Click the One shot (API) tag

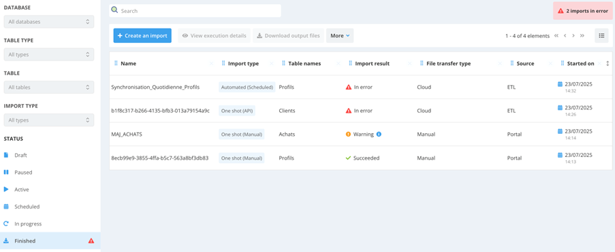(x=237, y=111)
